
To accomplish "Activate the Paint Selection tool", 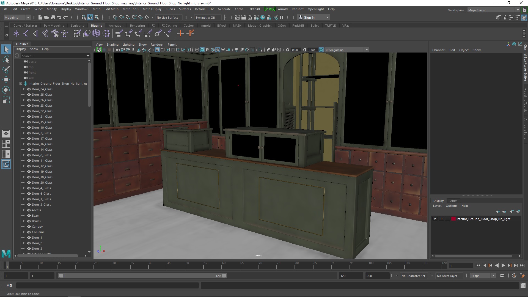I will click(x=6, y=70).
